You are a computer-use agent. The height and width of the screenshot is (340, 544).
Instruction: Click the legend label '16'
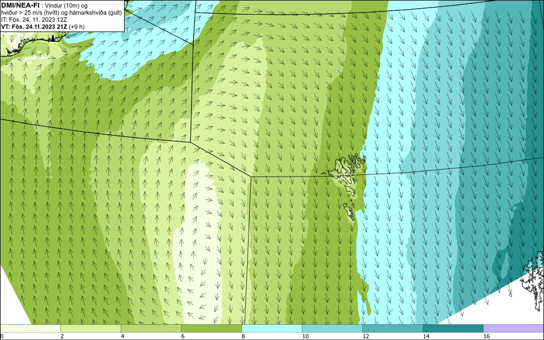(x=486, y=336)
